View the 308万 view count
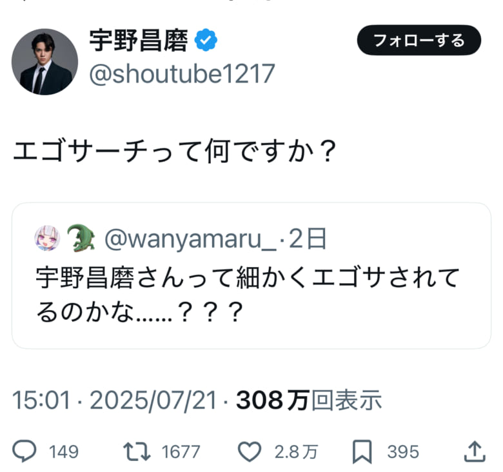The width and height of the screenshot is (503, 472). (309, 401)
